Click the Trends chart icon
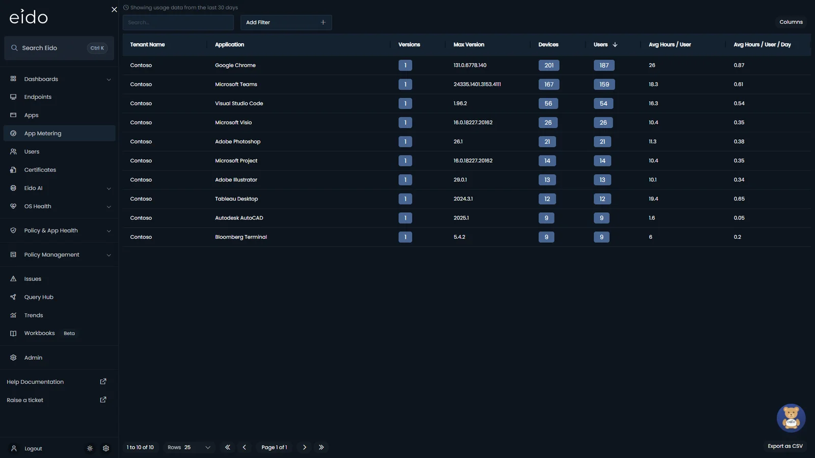The width and height of the screenshot is (815, 458). tap(13, 316)
